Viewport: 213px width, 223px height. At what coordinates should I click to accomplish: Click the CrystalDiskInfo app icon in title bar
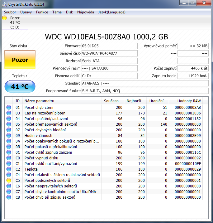tap(4, 4)
